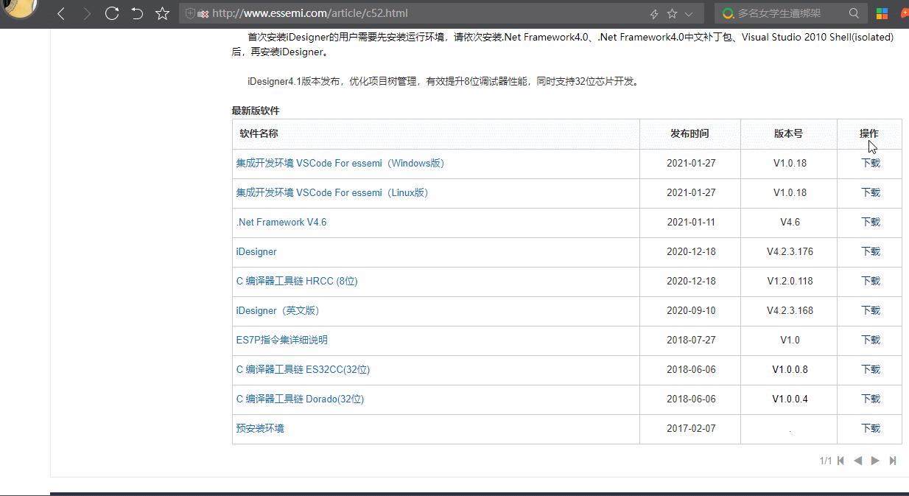This screenshot has height=496, width=909.
Task: Download the ES7P指令集详细说明 document
Action: 282,340
